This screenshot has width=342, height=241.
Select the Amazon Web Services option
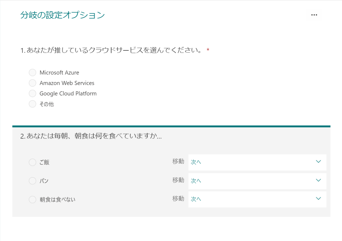click(32, 83)
